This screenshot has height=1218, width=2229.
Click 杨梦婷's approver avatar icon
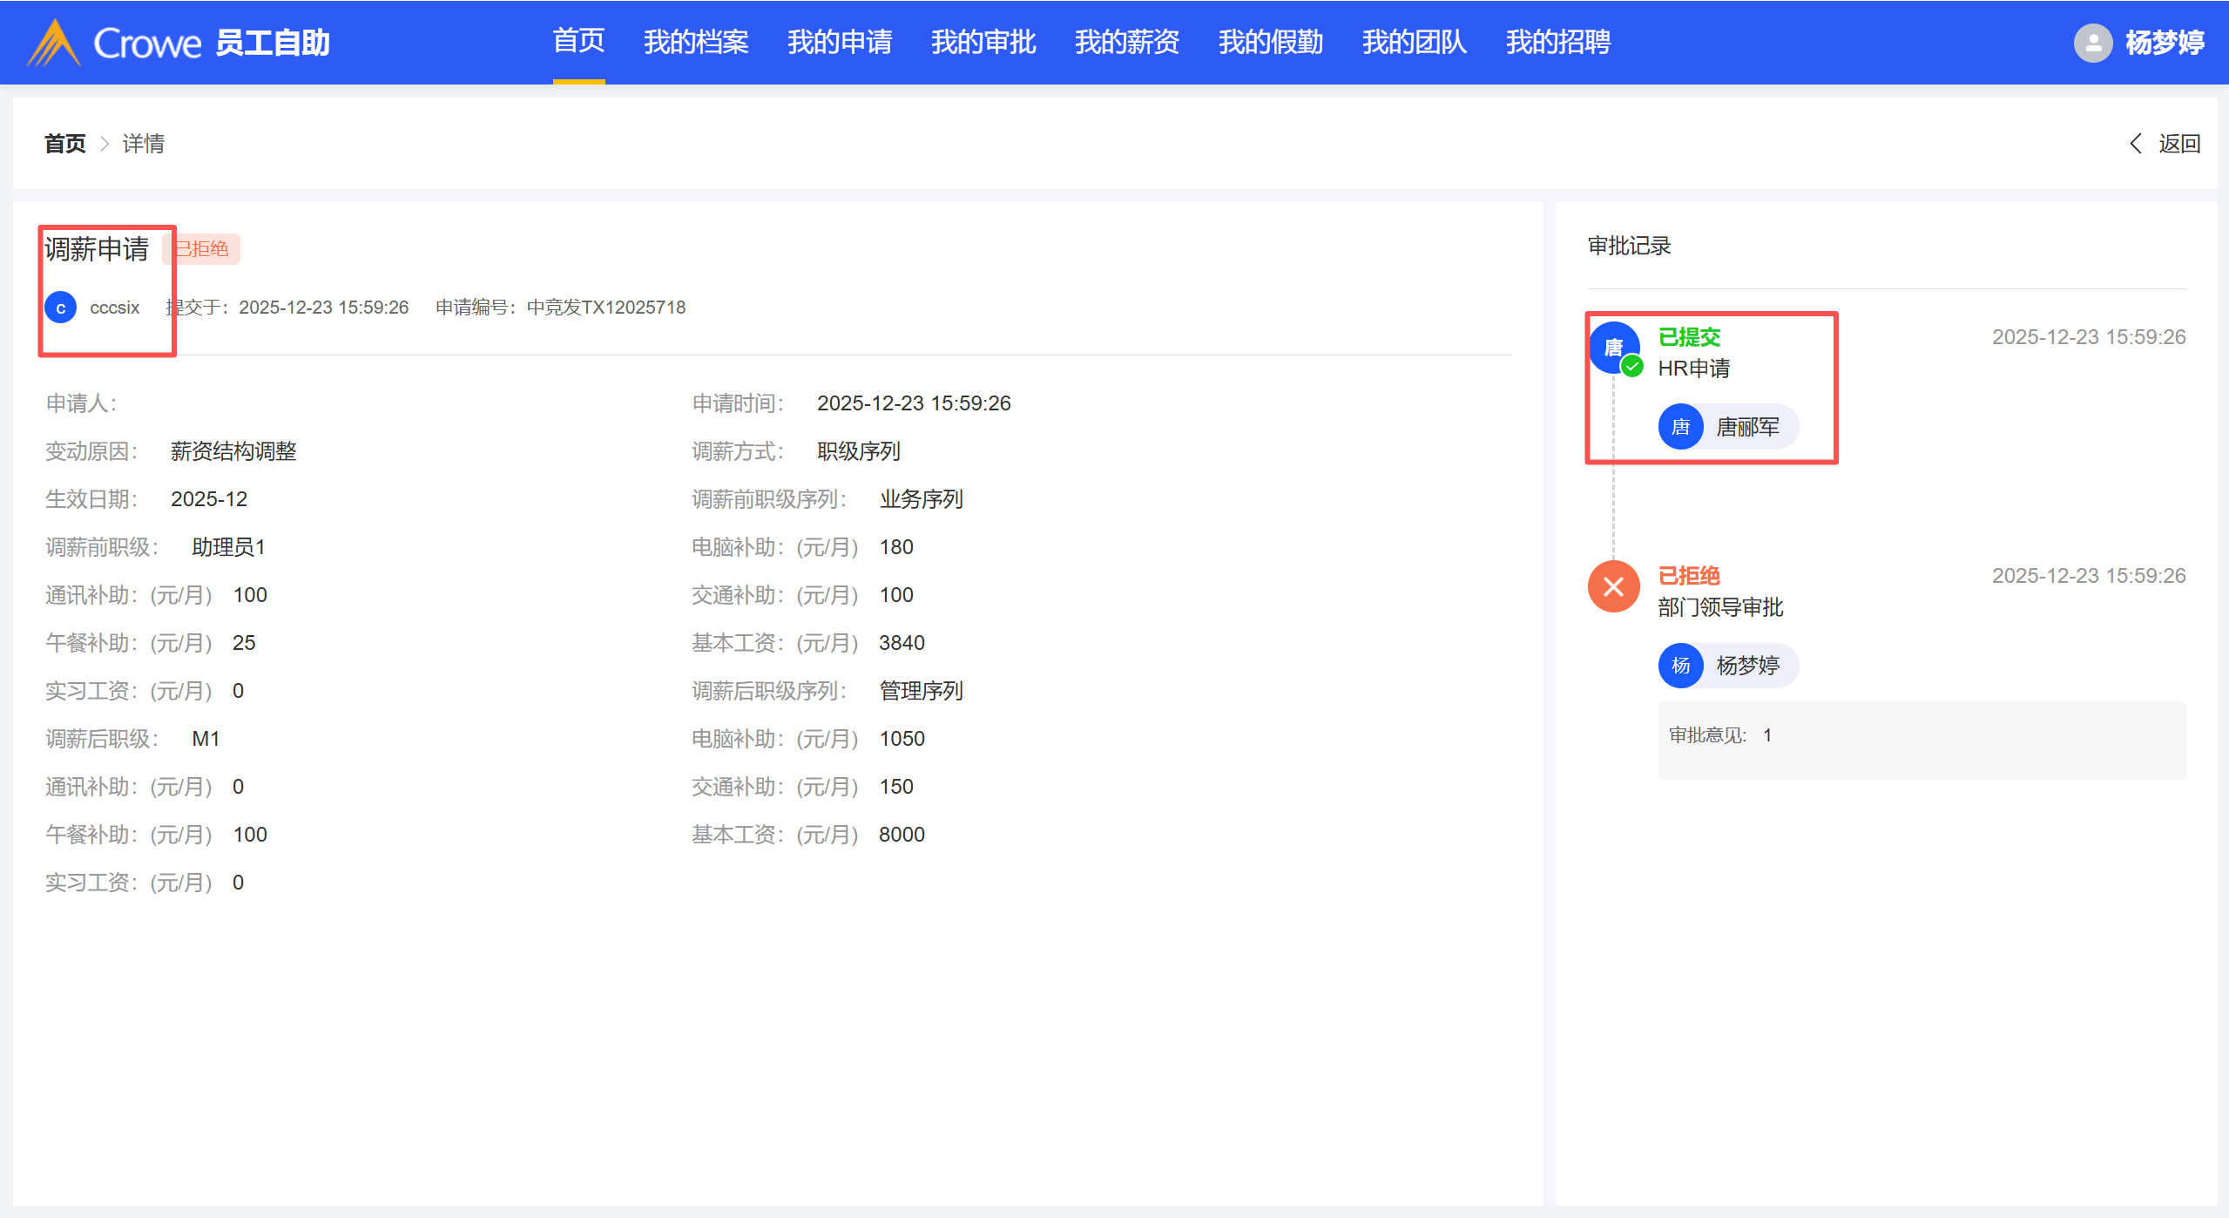tap(1680, 666)
